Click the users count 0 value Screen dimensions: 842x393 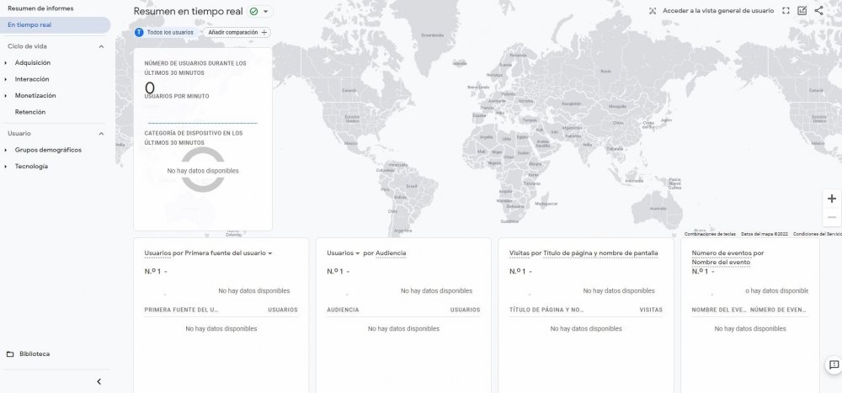(x=150, y=88)
